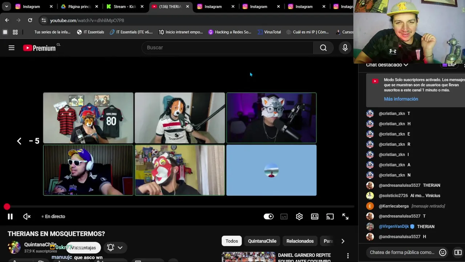Open the Más información link in chat
The image size is (465, 262).
point(401,99)
